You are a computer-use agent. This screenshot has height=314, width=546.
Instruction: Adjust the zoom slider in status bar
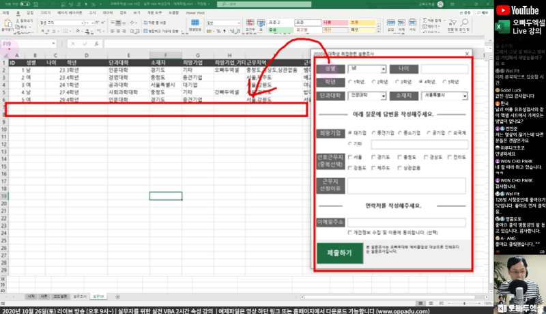coord(464,304)
